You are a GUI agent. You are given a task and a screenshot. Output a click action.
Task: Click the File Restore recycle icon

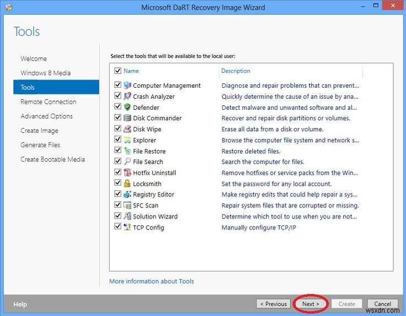pyautogui.click(x=127, y=151)
